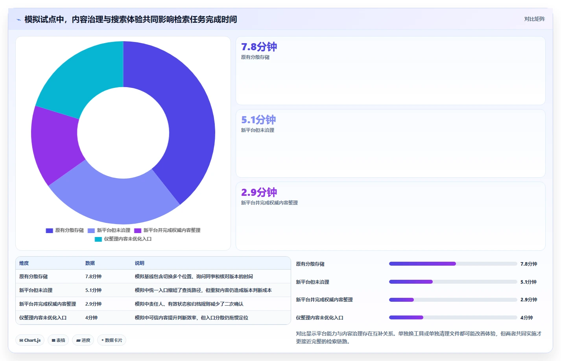Click table cell 新平台但未治理
Viewport: 561px width, 361px height.
point(36,290)
